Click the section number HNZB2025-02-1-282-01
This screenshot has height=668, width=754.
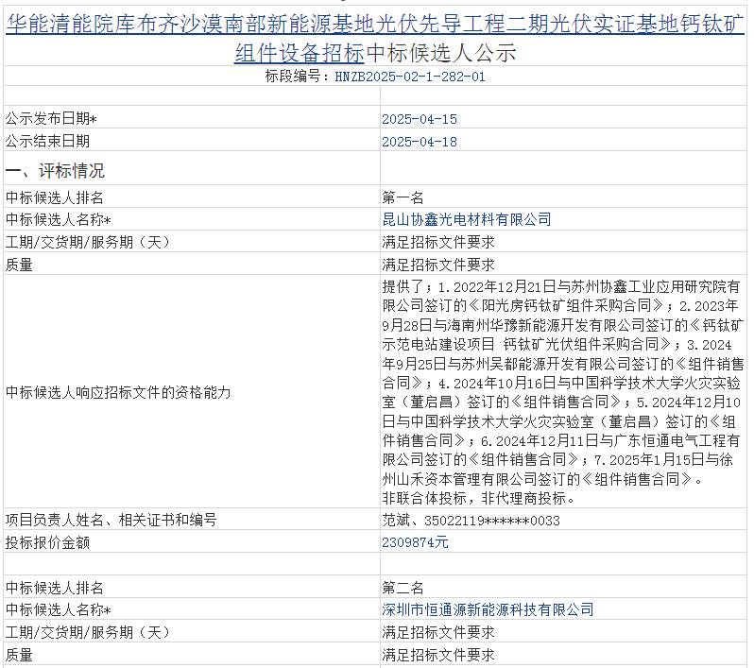410,77
